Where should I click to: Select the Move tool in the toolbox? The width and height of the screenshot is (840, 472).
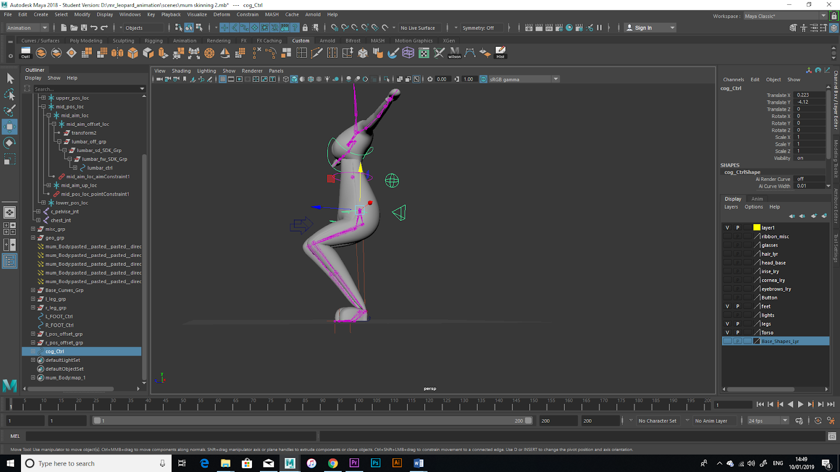10,126
